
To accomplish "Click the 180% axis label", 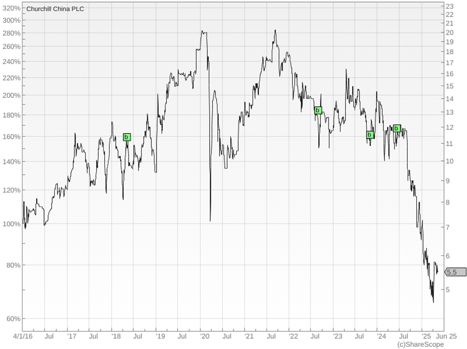I will pos(11,115).
